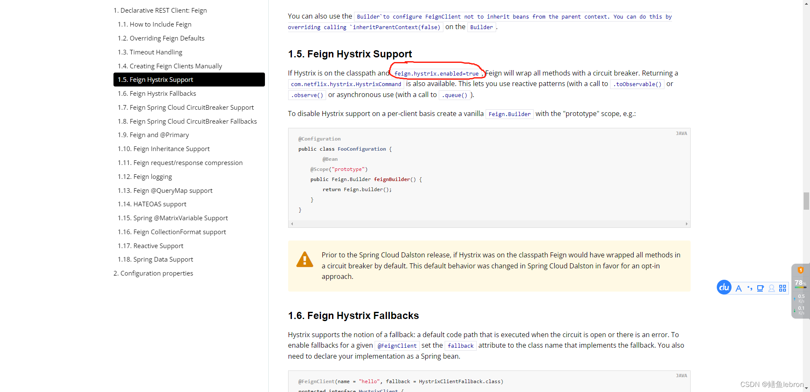Select the font size "A" icon in toolbar
810x392 pixels.
[739, 288]
